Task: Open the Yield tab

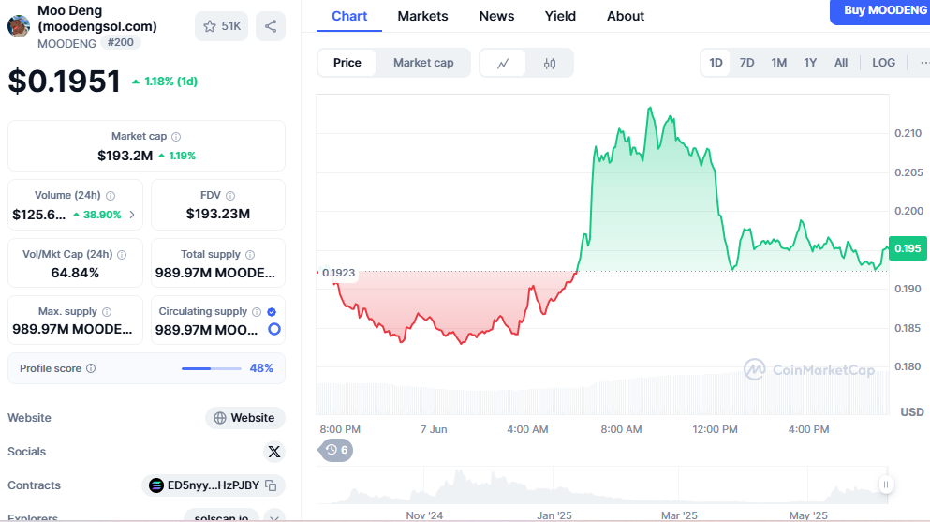Action: (560, 16)
